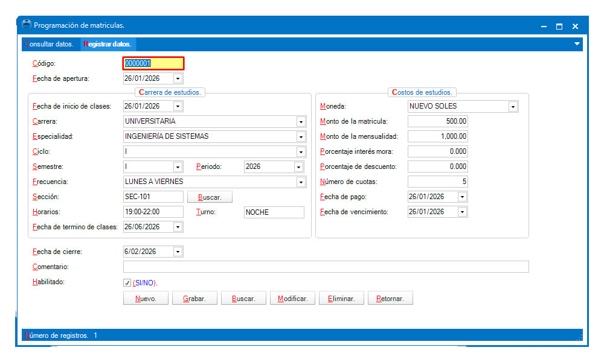Open the Fecha de pago date dropdown
Viewport: 604px width, 362px height.
pos(462,197)
